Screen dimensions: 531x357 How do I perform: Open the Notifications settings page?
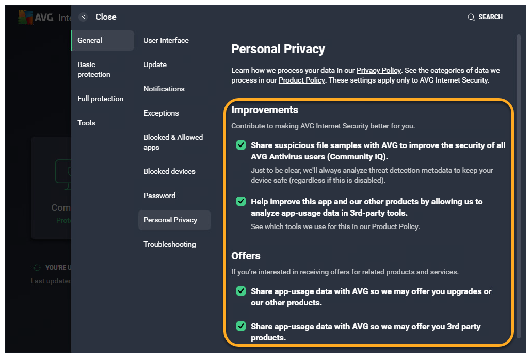coord(164,89)
